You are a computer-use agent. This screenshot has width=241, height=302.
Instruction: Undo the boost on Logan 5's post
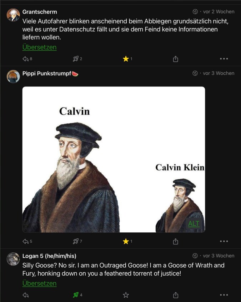point(76,295)
